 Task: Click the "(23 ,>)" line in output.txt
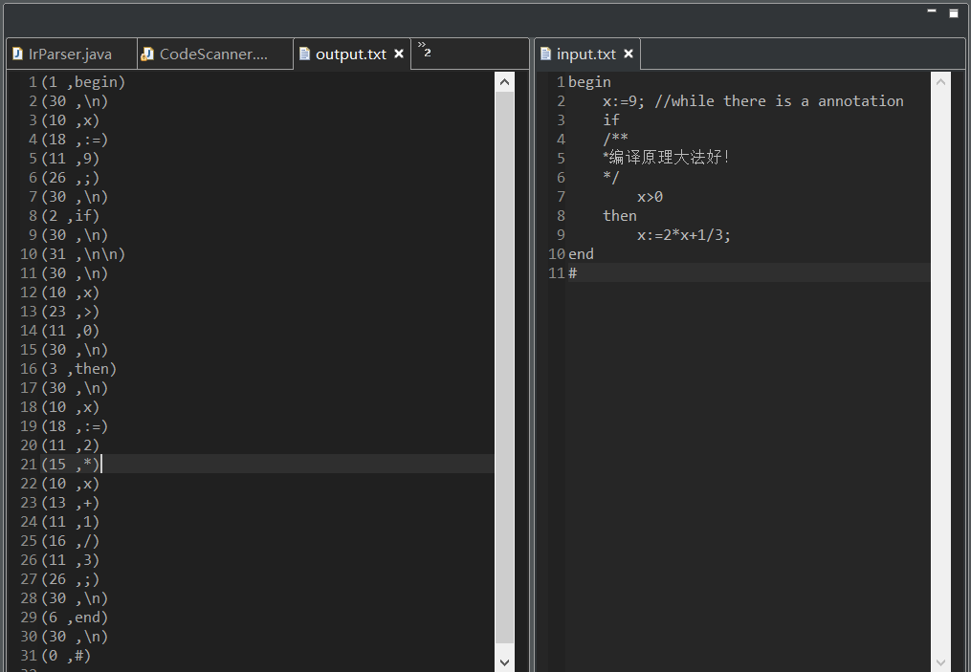(x=71, y=312)
